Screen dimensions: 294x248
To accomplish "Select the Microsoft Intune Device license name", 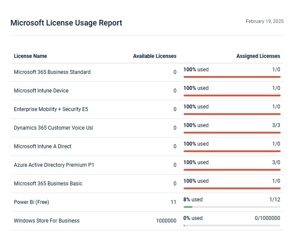I will [41, 91].
